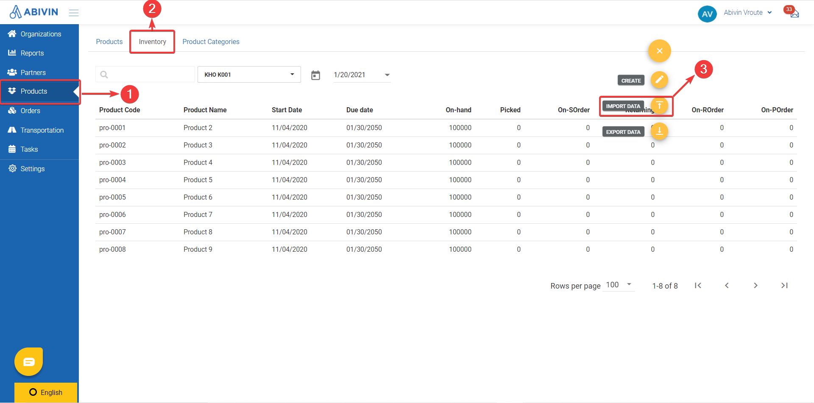Click the search magnifier icon

pyautogui.click(x=104, y=75)
